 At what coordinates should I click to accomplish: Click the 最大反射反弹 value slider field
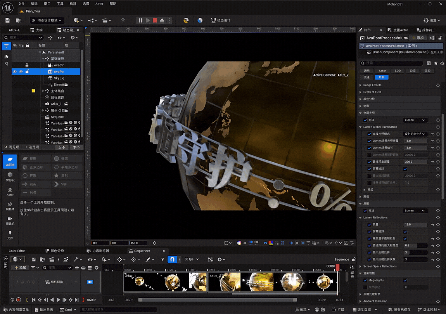pyautogui.click(x=415, y=253)
